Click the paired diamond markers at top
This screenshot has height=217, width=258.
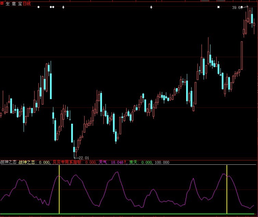[52, 7]
